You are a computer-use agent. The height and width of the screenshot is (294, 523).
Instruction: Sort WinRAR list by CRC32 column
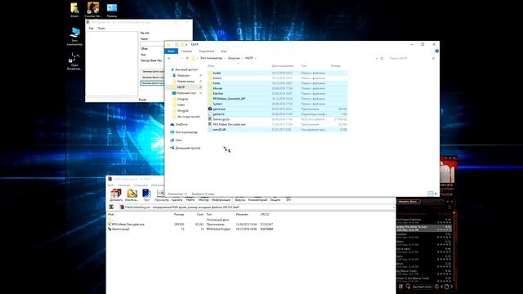click(265, 214)
